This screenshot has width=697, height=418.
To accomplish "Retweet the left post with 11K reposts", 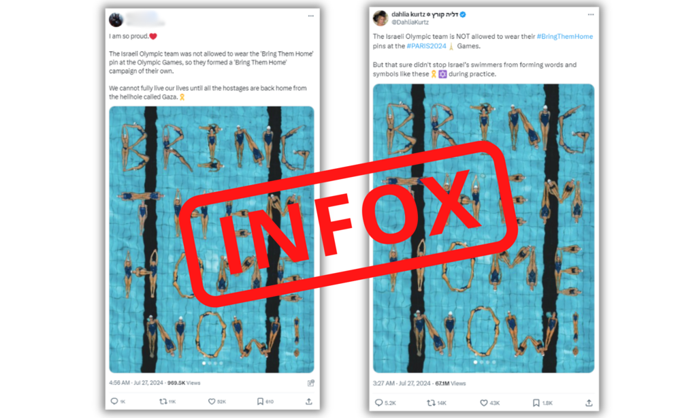I will tap(163, 401).
